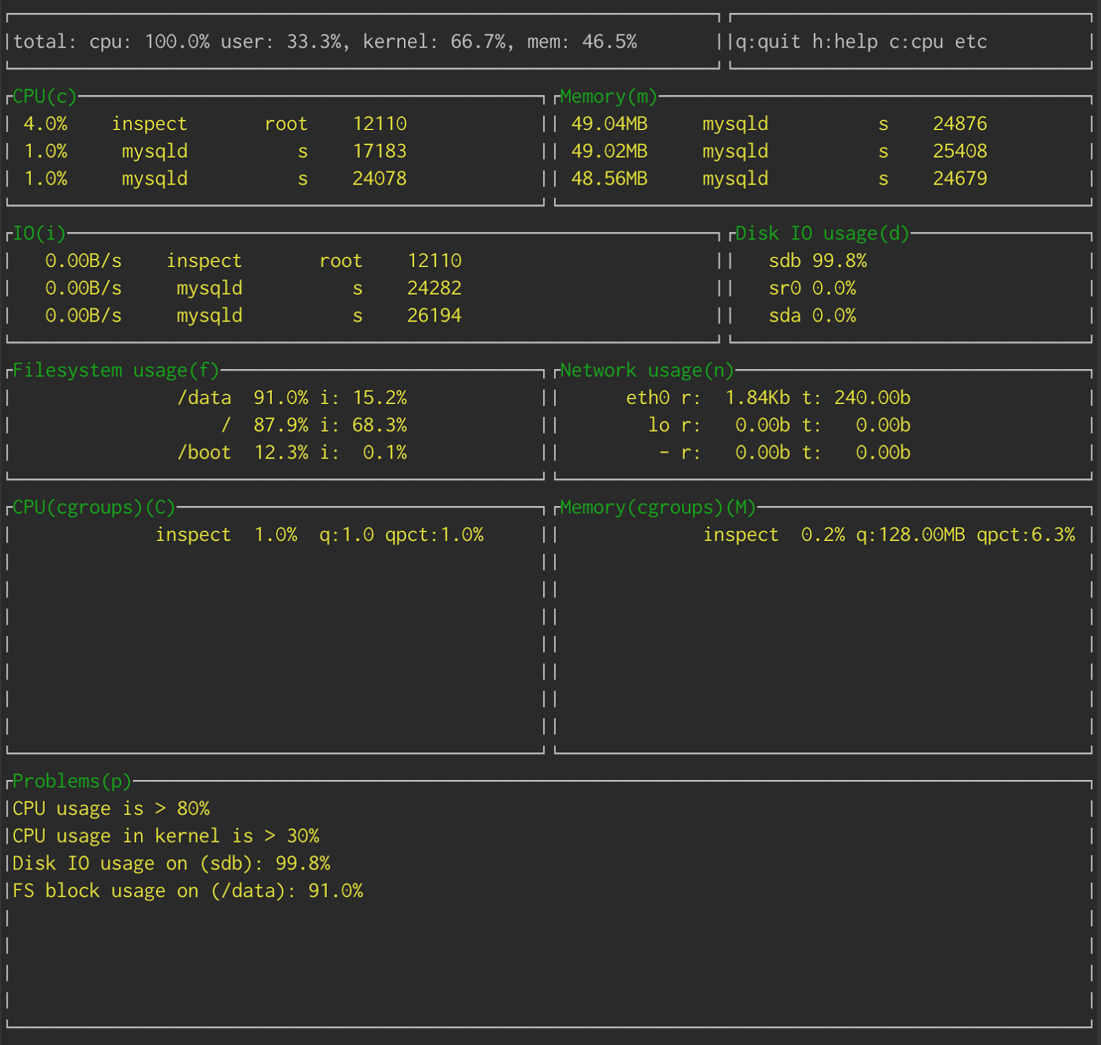Click mysqld PID 26194 in IO panel

pyautogui.click(x=434, y=316)
